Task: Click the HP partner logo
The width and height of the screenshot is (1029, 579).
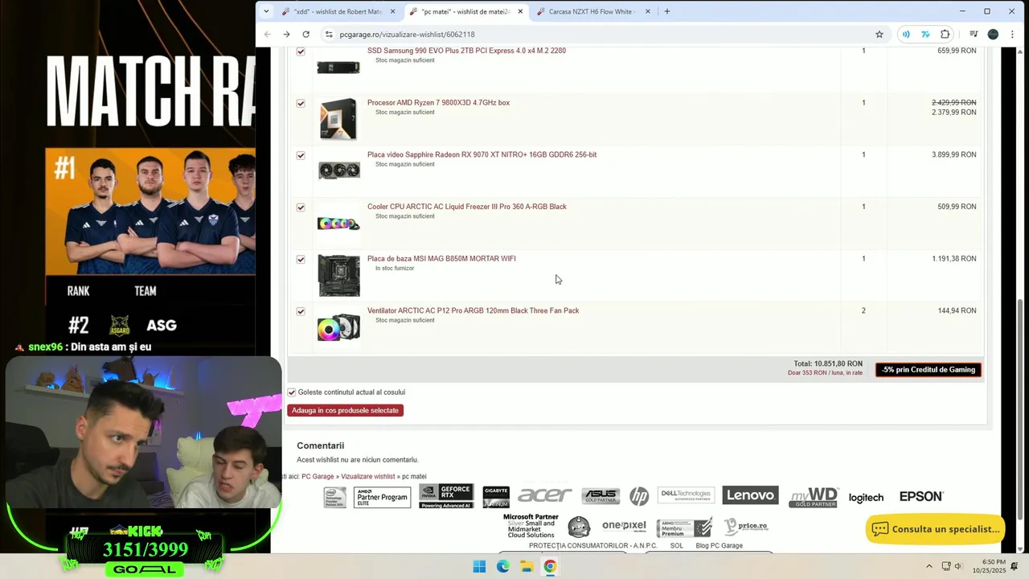Action: click(639, 496)
